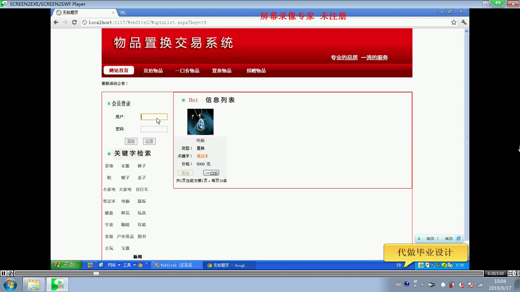Reload the page with the refresh icon
Screen dimensions: 520x292
[x=75, y=22]
